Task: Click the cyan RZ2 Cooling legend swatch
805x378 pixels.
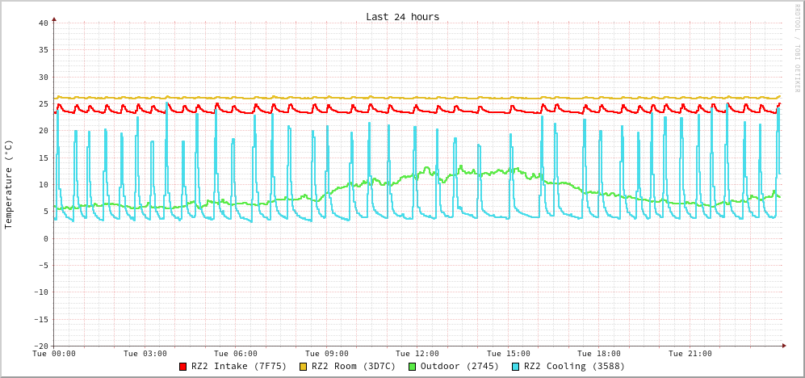Action: [x=516, y=367]
